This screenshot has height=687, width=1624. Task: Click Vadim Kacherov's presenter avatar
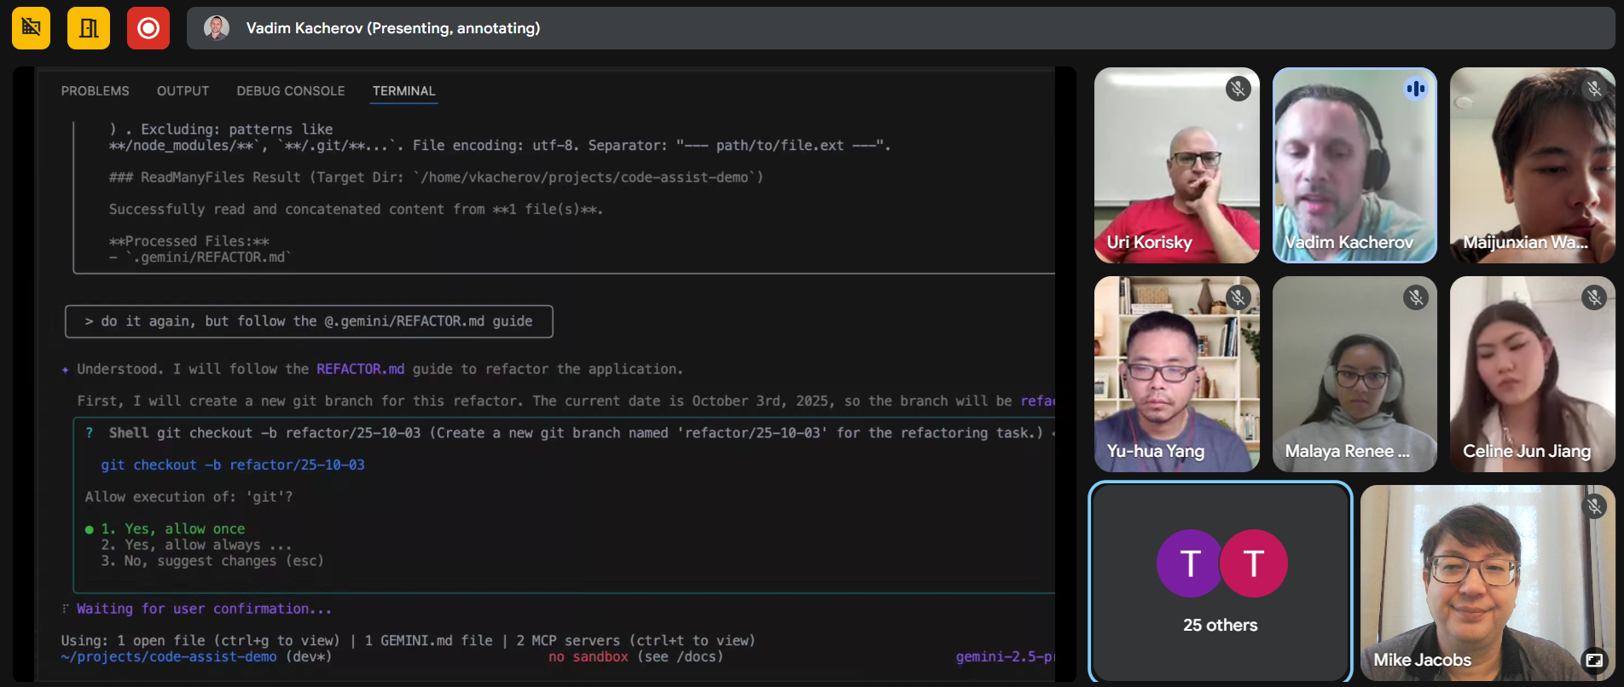tap(217, 28)
